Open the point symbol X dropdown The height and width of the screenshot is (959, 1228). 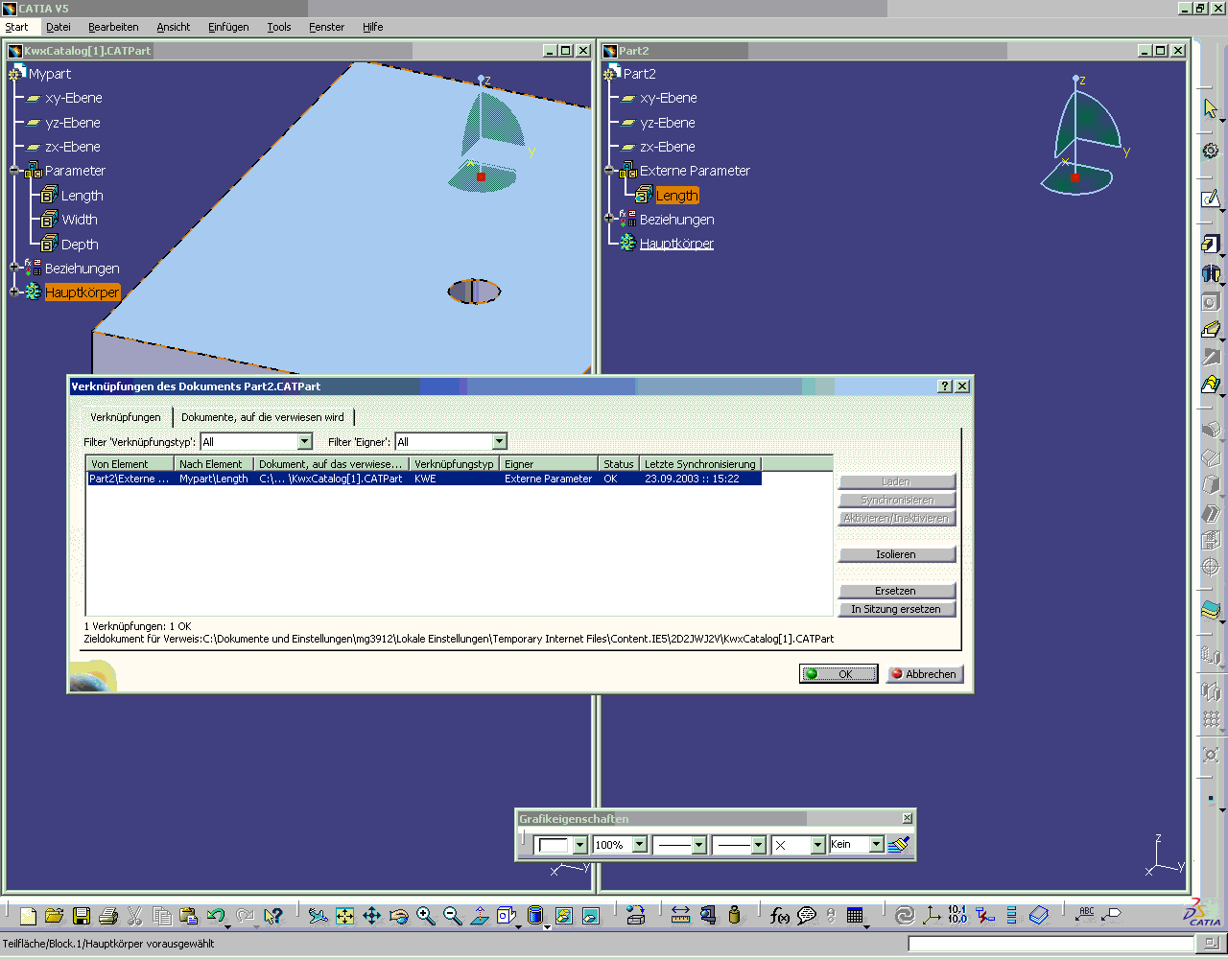[x=817, y=845]
